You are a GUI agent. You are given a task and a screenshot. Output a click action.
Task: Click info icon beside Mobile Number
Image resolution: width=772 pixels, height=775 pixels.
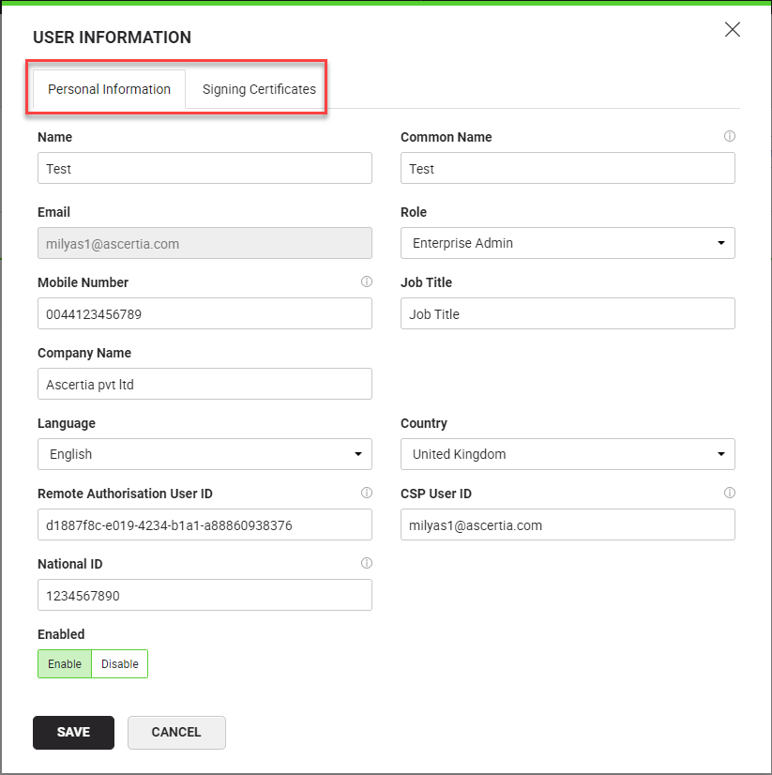point(366,281)
